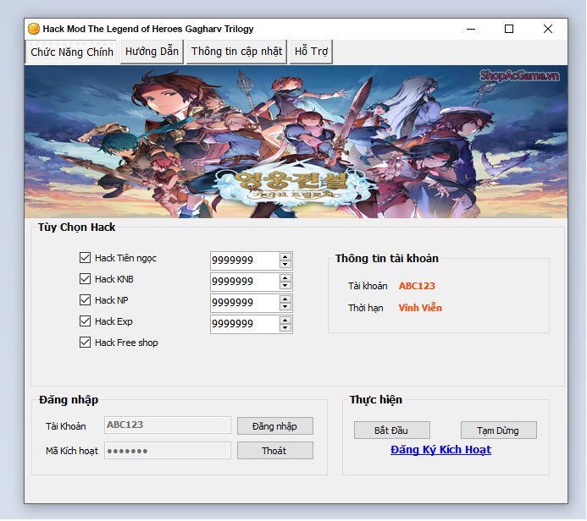The image size is (587, 521).
Task: Decrease the Hack Exp value with down arrow
Action: 285,328
